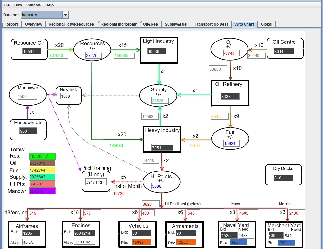Click the Oil Centre value 3014

pyautogui.click(x=284, y=51)
